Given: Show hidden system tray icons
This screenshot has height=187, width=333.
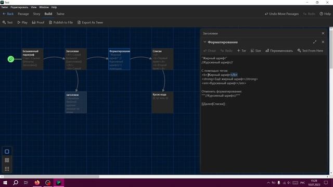Looking at the screenshot, I should [x=268, y=182].
